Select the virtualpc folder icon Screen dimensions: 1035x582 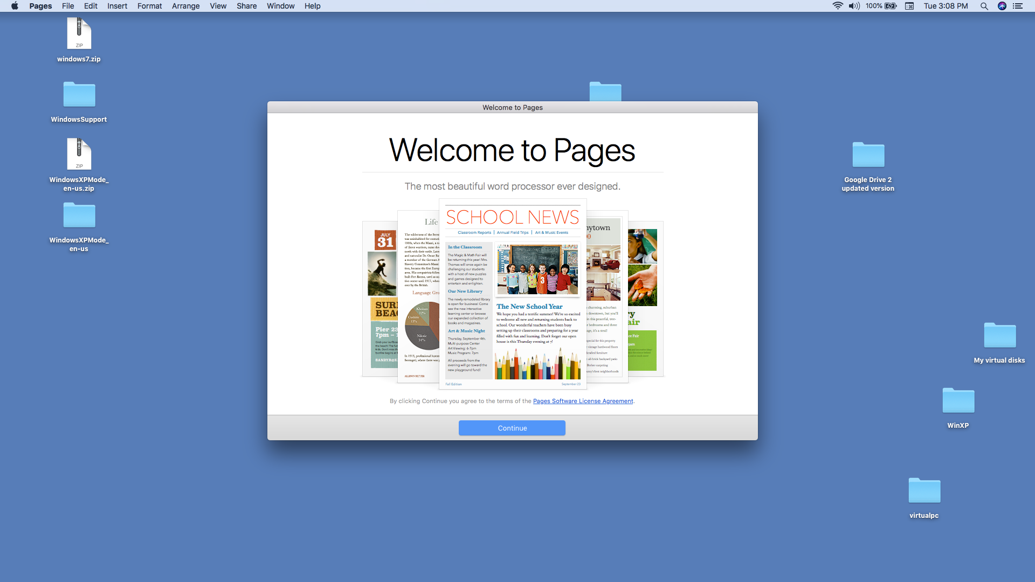click(x=924, y=491)
